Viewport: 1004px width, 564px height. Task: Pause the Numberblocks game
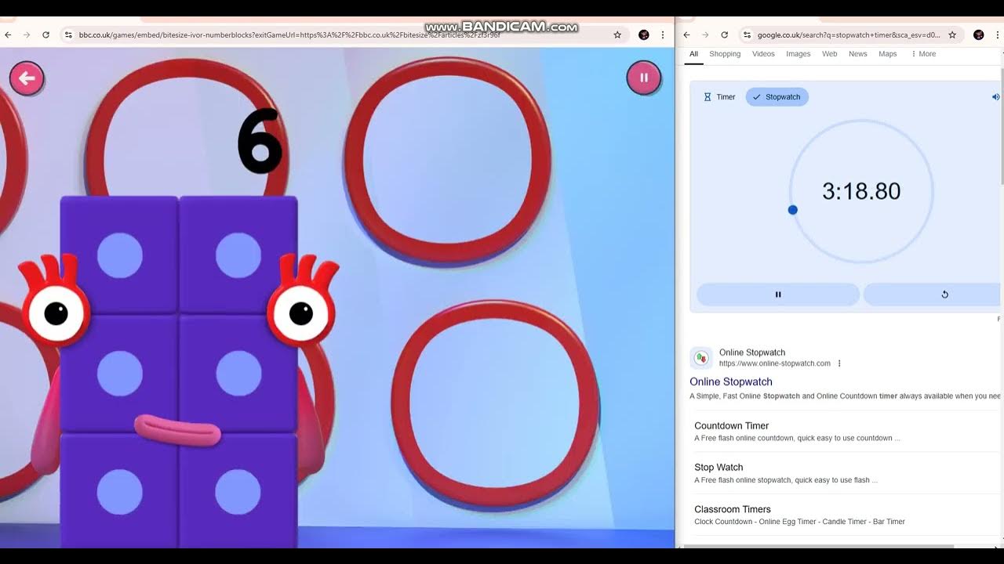point(644,78)
